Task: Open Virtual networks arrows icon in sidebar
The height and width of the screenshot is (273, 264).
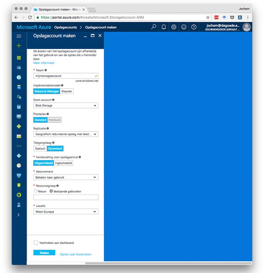Action: point(19,146)
